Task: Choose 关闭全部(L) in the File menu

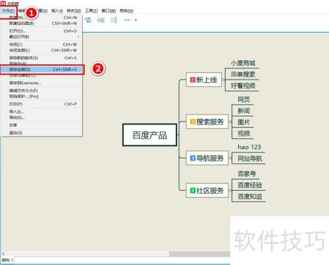Action: coord(41,51)
